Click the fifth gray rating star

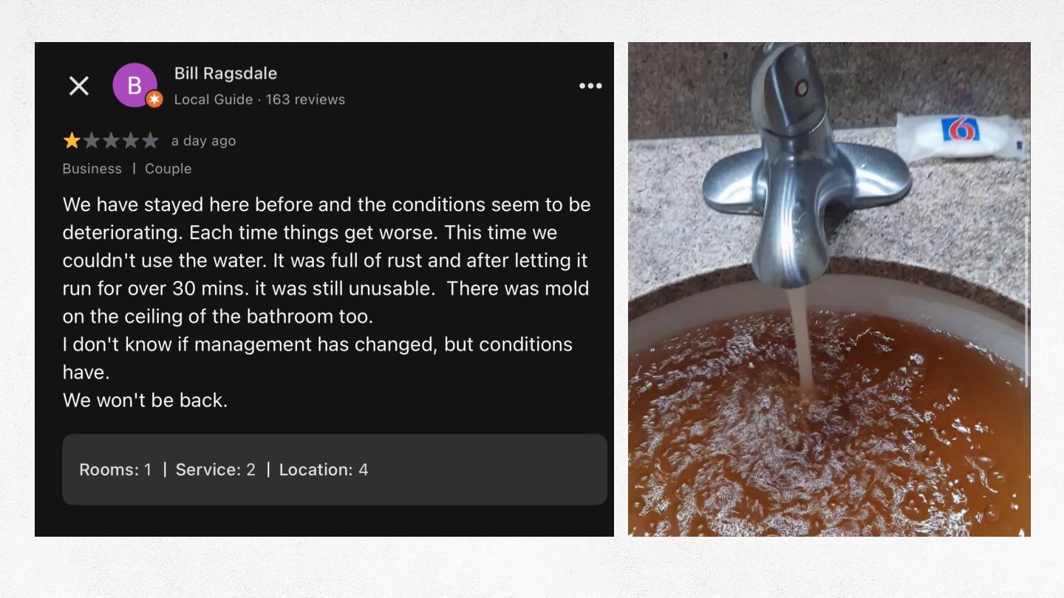(x=150, y=140)
